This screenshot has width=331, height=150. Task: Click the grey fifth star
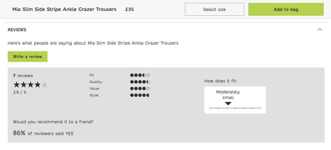(44, 85)
